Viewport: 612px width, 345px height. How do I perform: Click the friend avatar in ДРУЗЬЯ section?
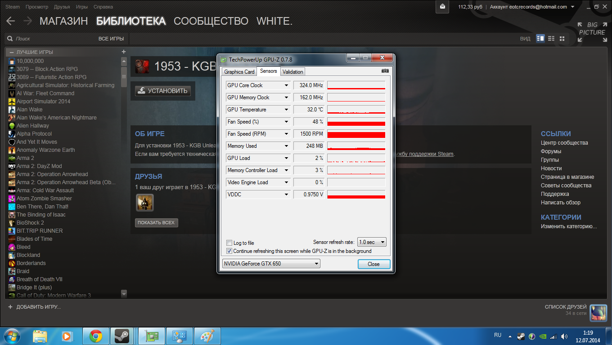click(x=145, y=203)
